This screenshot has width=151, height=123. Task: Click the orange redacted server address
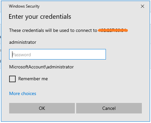[113, 30]
